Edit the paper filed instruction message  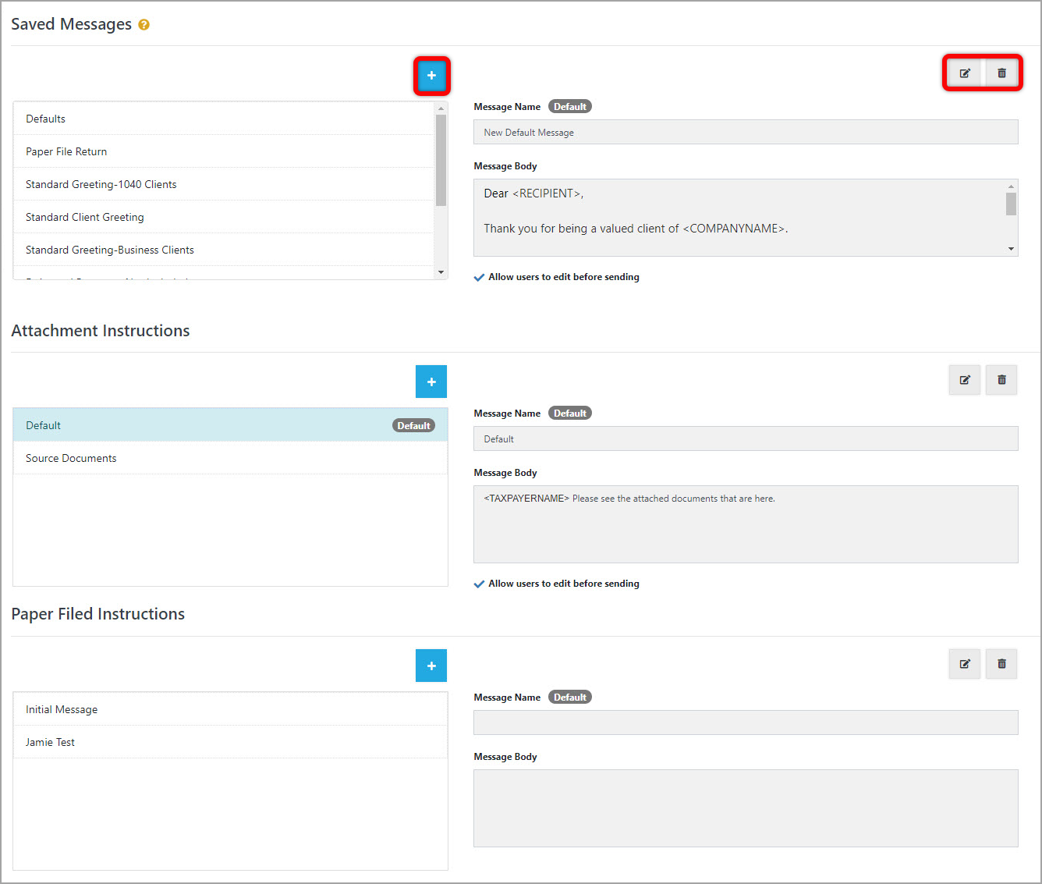(964, 664)
